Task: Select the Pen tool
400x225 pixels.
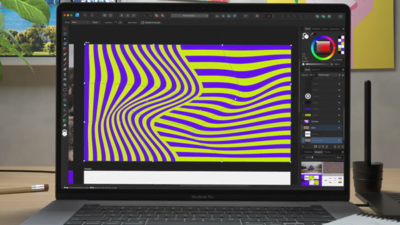Action: coord(65,54)
